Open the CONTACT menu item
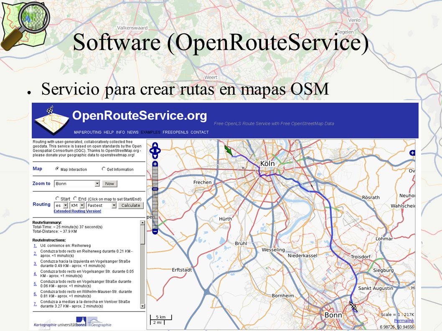Viewport: 442px width, 331px height. [200, 132]
